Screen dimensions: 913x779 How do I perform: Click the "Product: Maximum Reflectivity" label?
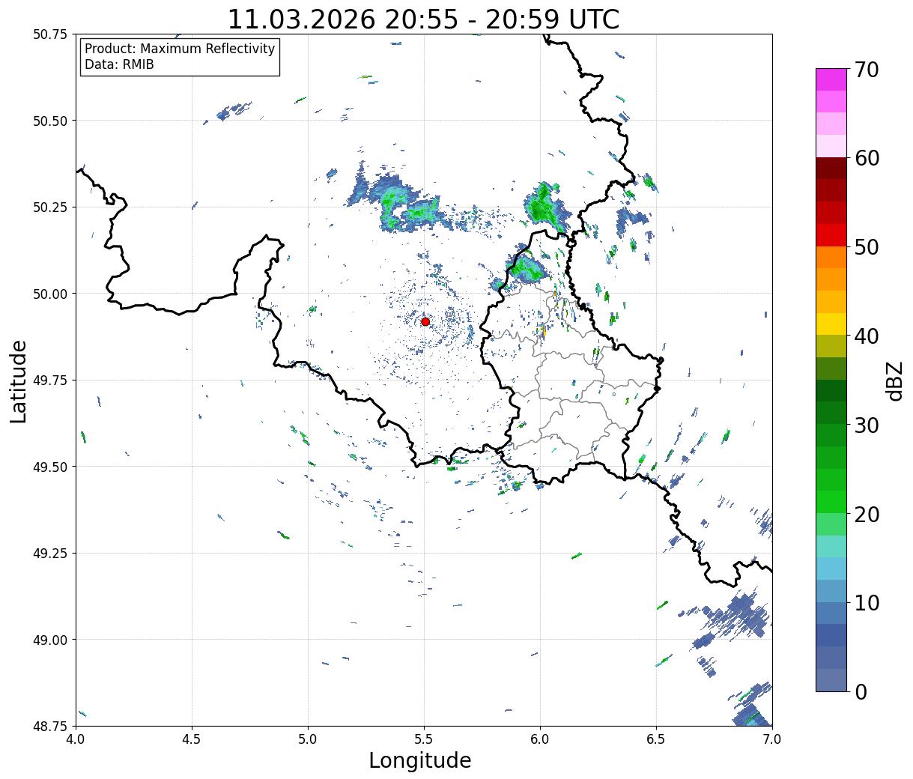[180, 49]
